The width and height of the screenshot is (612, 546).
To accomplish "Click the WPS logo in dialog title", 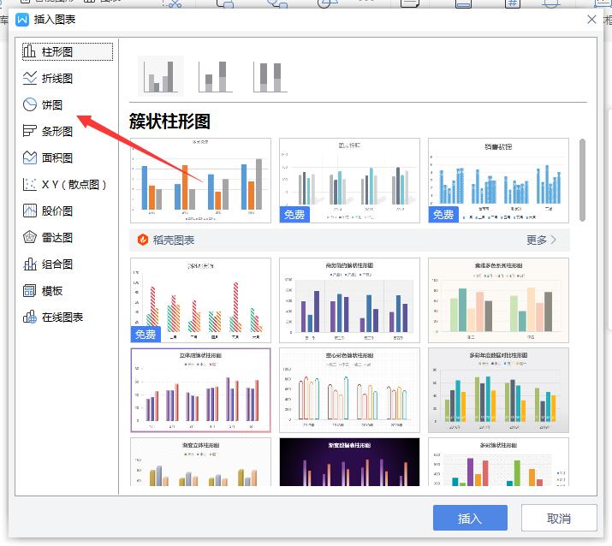I will pos(22,20).
